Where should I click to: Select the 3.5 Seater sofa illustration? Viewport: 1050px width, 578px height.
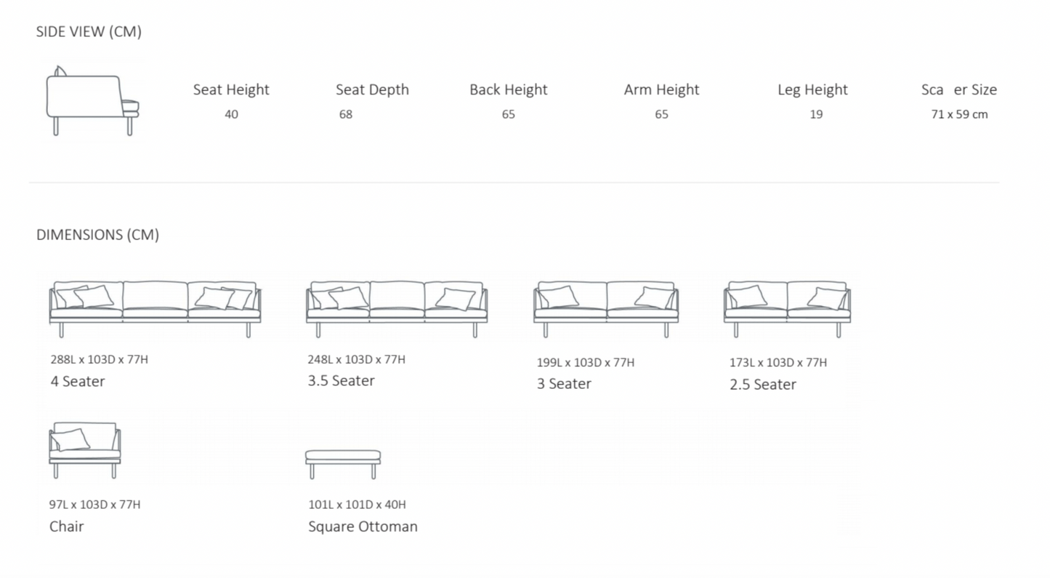397,308
